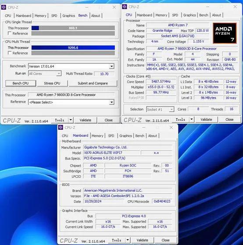Click Tools button in CPU window
This screenshot has height=245, width=243.
180,119
